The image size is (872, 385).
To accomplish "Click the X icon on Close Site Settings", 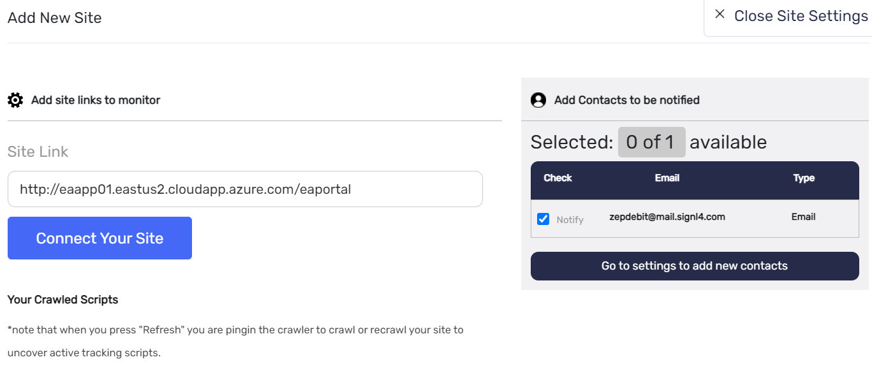I will coord(720,14).
